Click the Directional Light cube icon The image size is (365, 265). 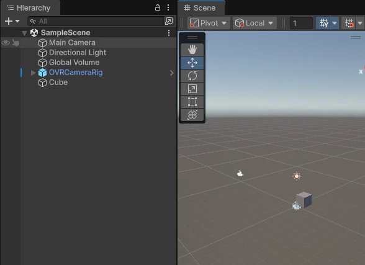pos(42,53)
